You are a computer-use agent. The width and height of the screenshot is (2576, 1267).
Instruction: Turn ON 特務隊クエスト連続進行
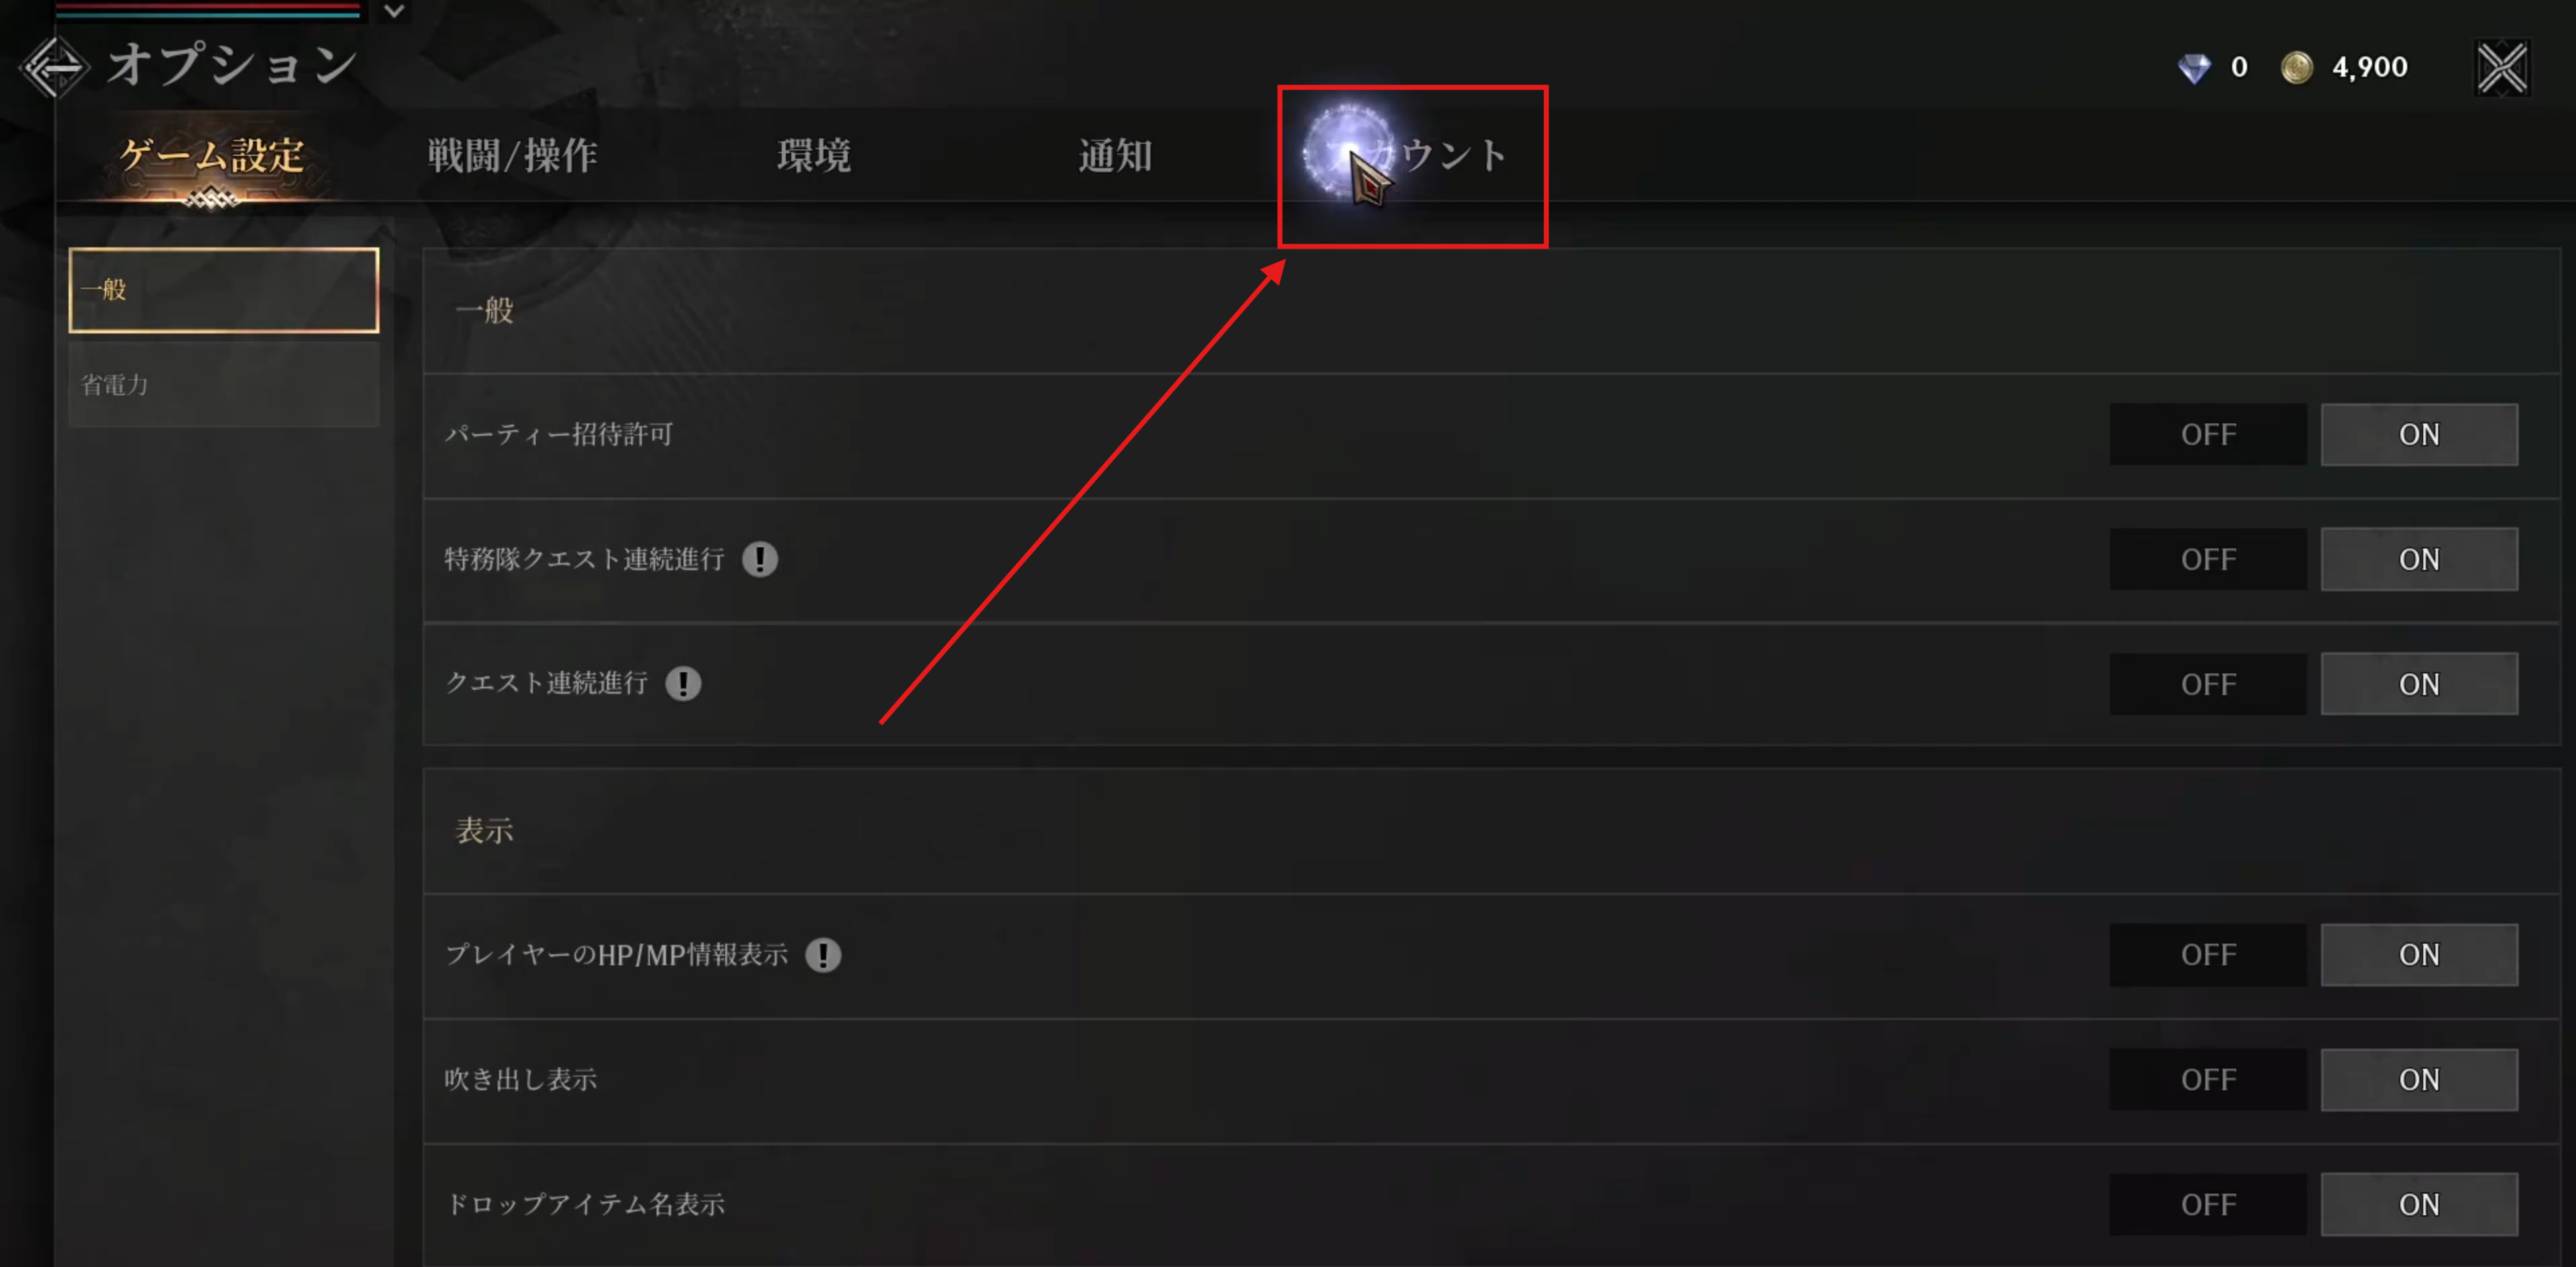2419,559
